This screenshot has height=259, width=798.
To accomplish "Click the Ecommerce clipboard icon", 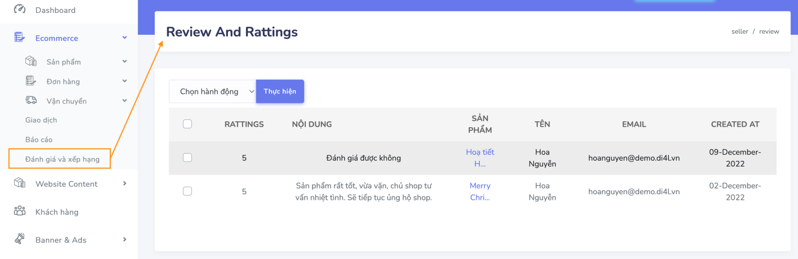I will [19, 37].
